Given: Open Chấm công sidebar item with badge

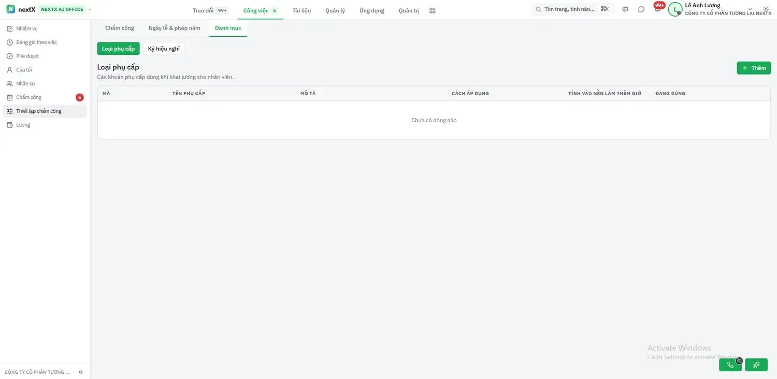Looking at the screenshot, I should [x=45, y=97].
